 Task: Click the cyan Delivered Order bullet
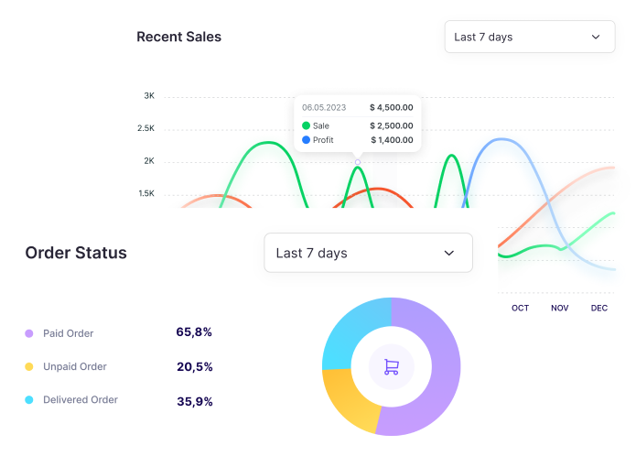click(x=29, y=400)
